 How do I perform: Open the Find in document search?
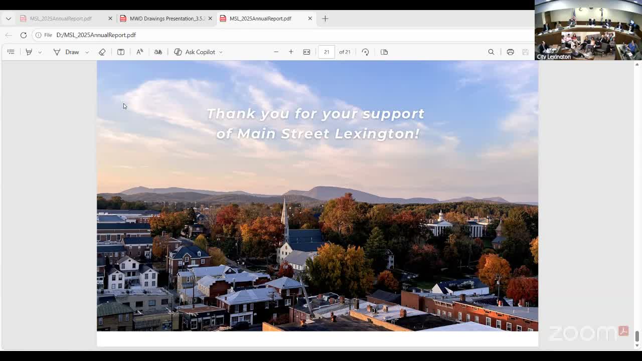tap(491, 52)
